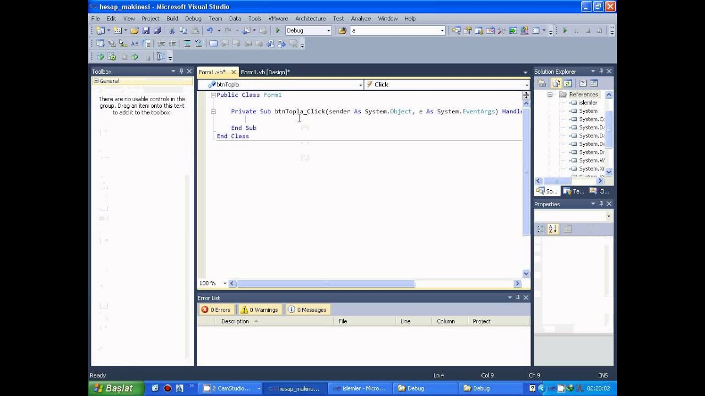Screen dimensions: 705x396
Task: Select the islemler reference in Solution Explorer
Action: coord(588,103)
